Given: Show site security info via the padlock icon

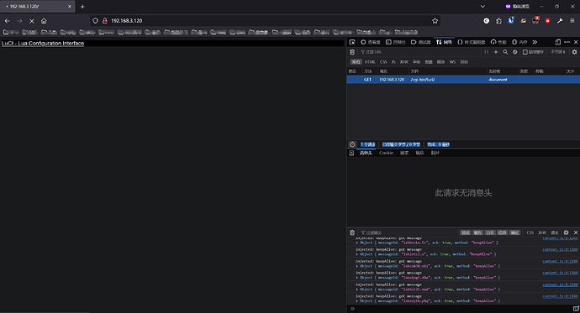Looking at the screenshot, I should point(105,21).
